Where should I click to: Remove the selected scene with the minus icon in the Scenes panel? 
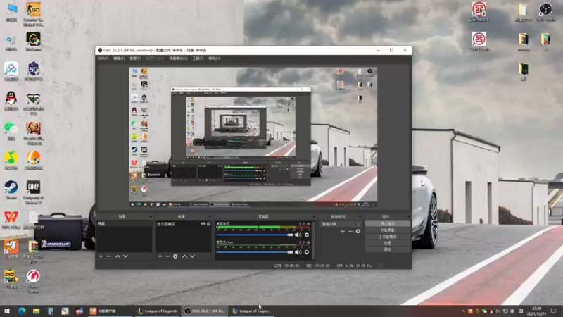pos(109,256)
